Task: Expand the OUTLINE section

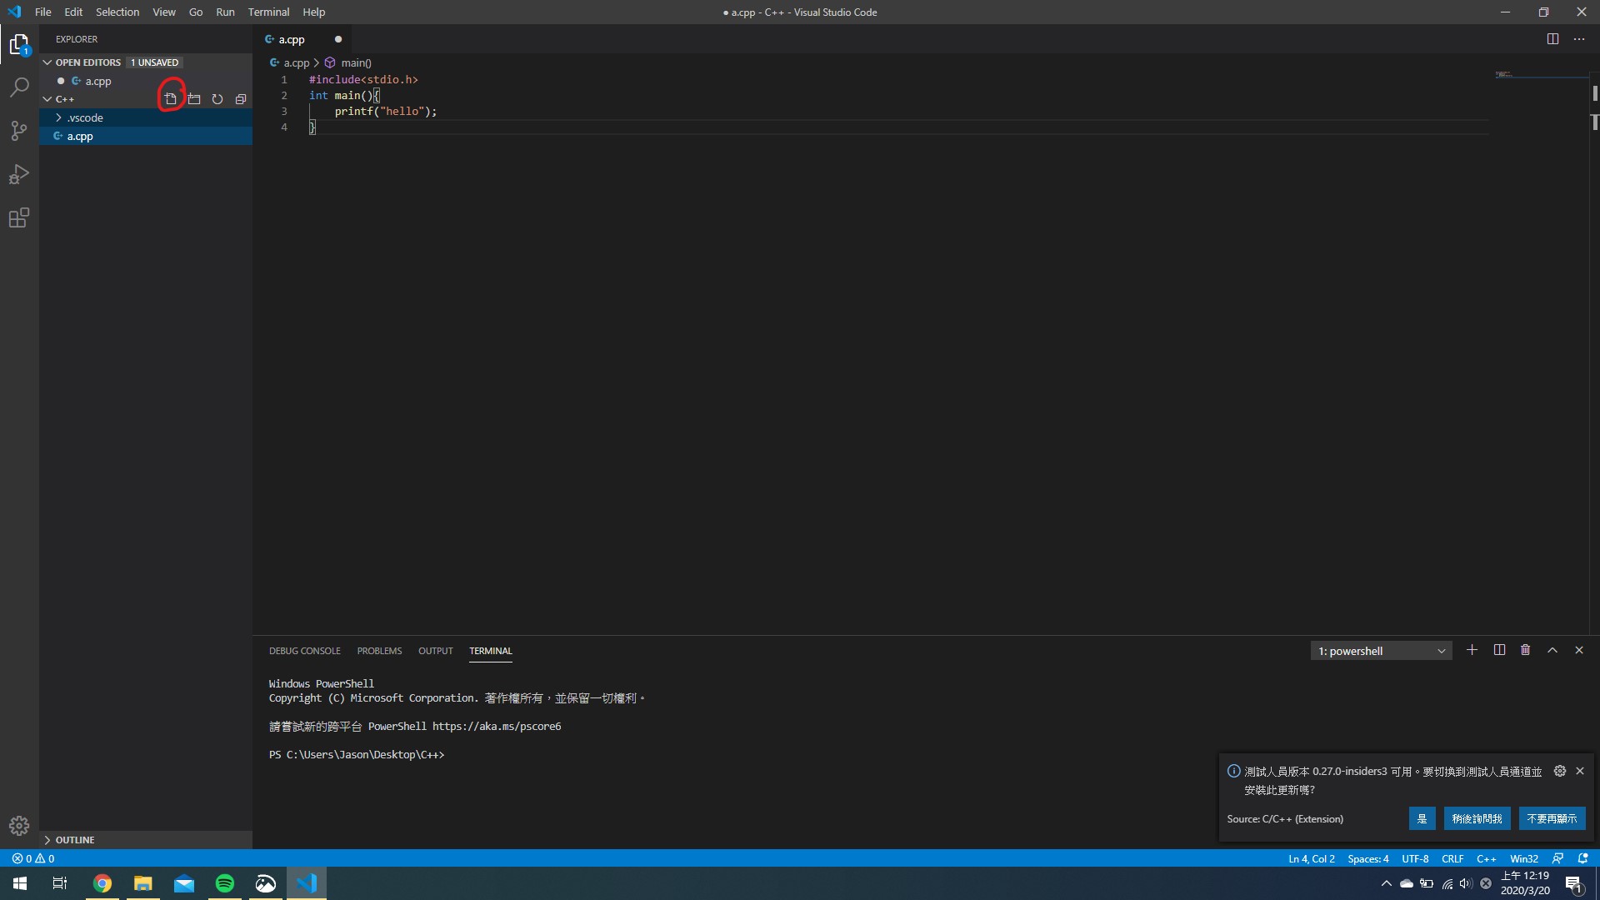Action: coord(74,840)
